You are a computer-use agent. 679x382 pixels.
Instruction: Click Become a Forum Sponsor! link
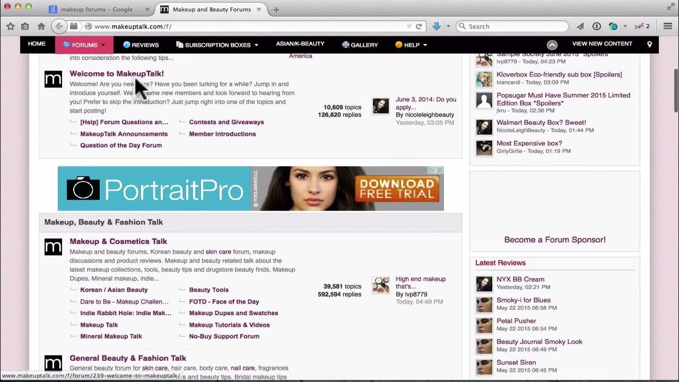click(x=555, y=240)
